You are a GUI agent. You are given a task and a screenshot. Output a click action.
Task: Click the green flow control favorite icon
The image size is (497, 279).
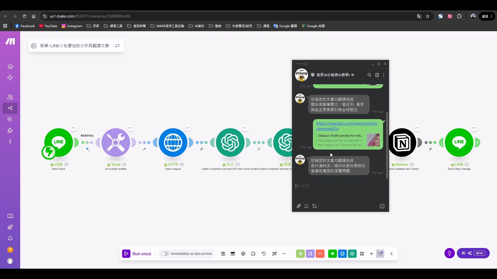click(x=300, y=254)
